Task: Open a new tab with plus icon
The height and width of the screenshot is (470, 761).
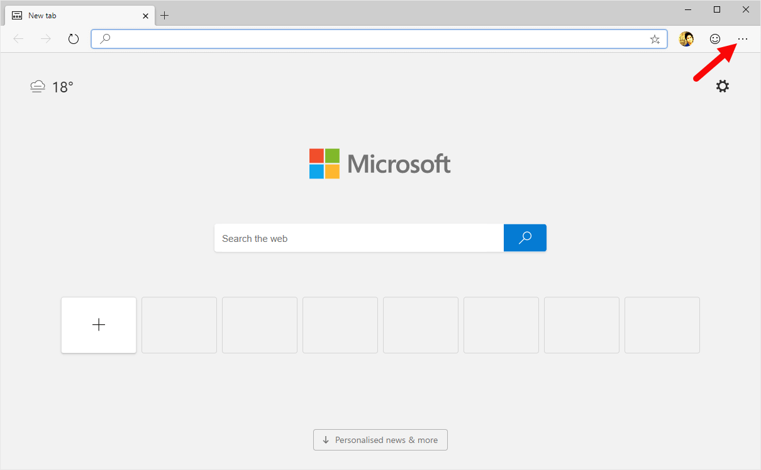Action: point(164,15)
